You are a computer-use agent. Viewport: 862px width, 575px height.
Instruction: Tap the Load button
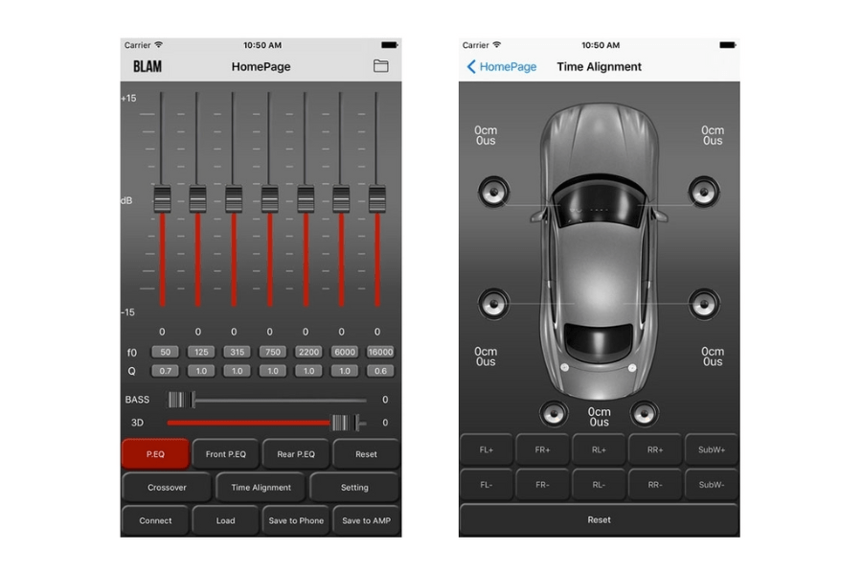(x=225, y=520)
